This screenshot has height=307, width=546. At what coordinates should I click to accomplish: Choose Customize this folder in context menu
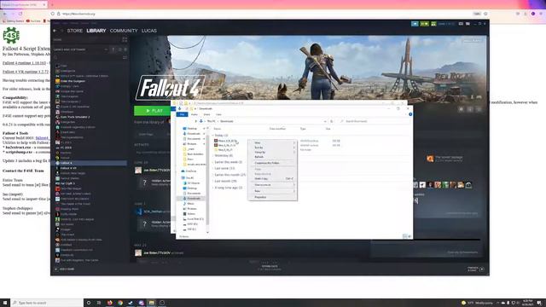click(272, 163)
